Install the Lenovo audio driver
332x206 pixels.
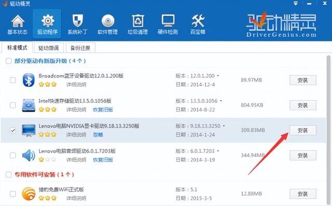click(303, 155)
